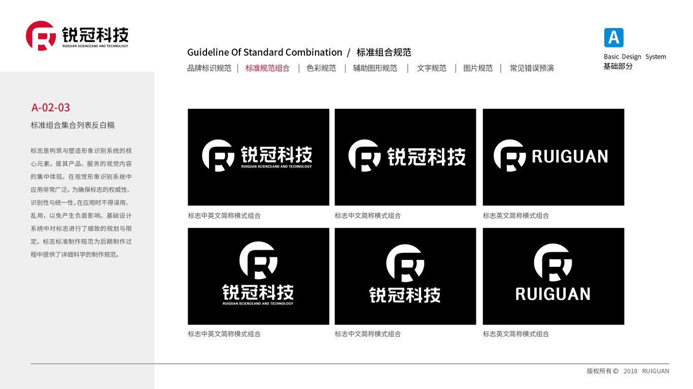693x389 pixels.
Task: Click caption 标志中文简称横式组合 under top-middle image
Action: [x=368, y=216]
